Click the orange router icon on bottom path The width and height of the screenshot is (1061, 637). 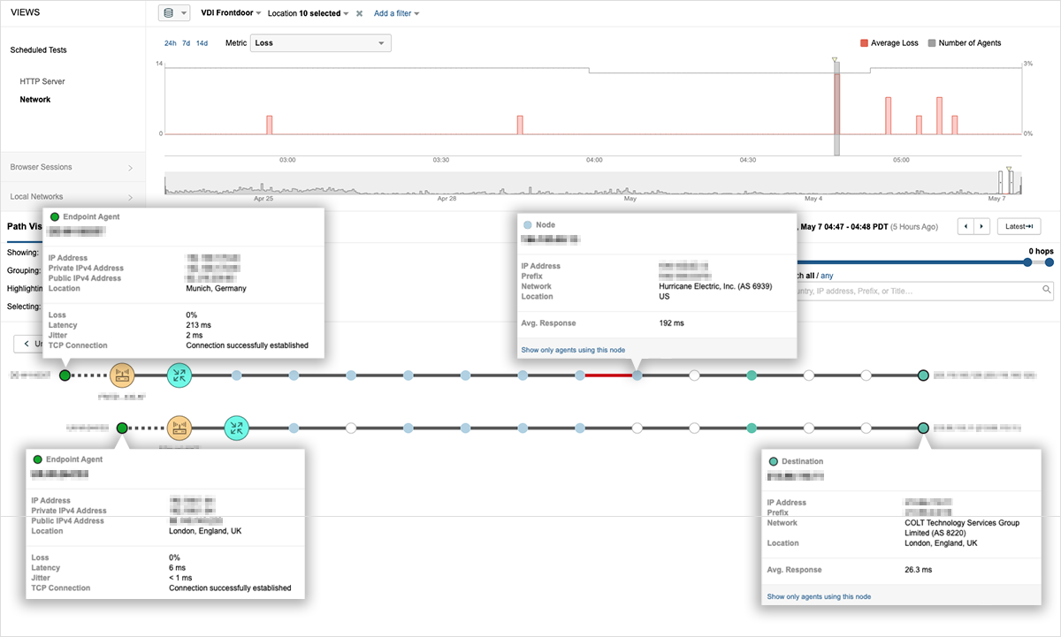(x=179, y=428)
